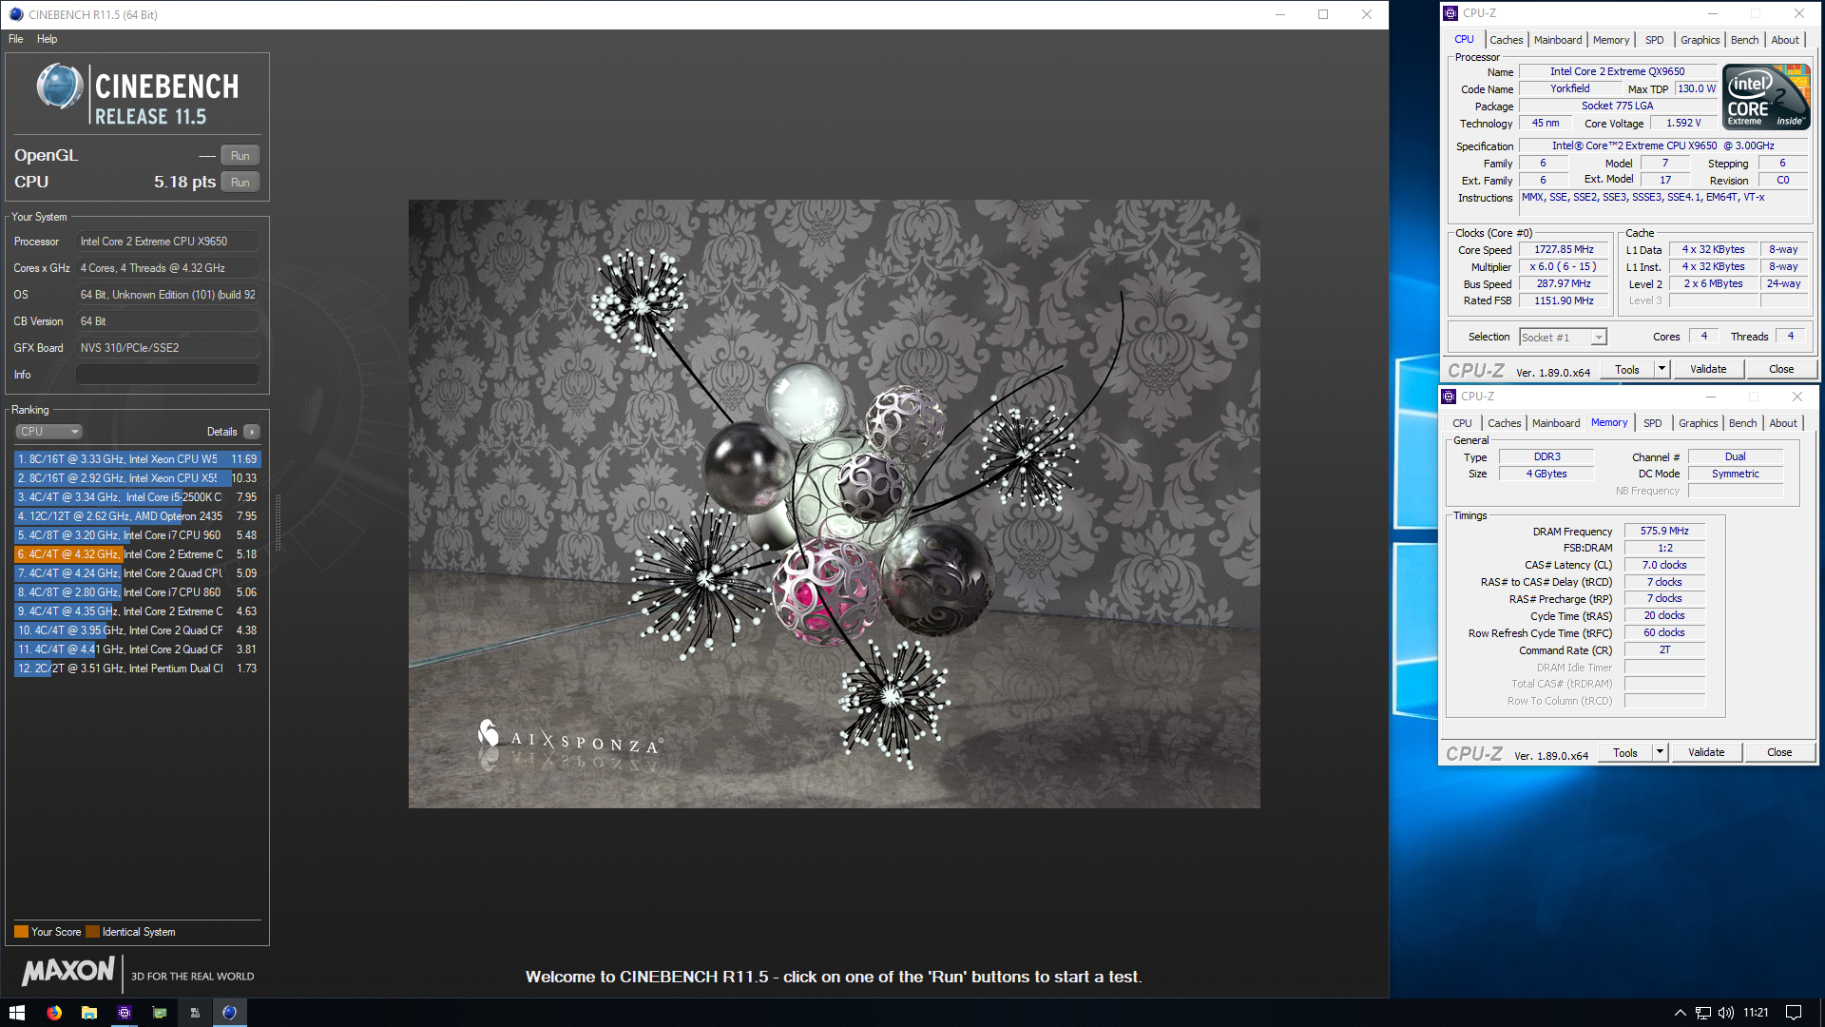Select ranking row 10 at 3.95 GHz
This screenshot has height=1027, width=1825.
point(137,630)
